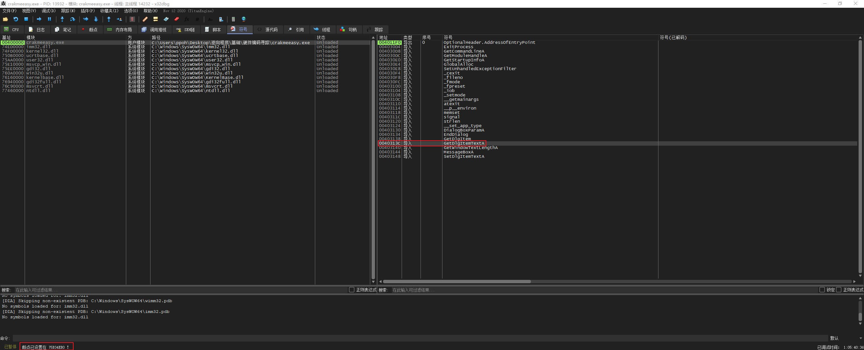864x350 pixels.
Task: Switch to the 内存布局 memory map tab
Action: 119,30
